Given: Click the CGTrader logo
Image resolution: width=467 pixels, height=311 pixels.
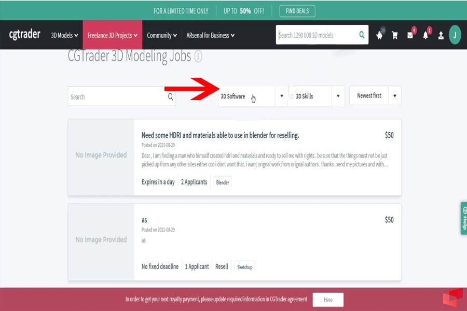Looking at the screenshot, I should (x=24, y=35).
